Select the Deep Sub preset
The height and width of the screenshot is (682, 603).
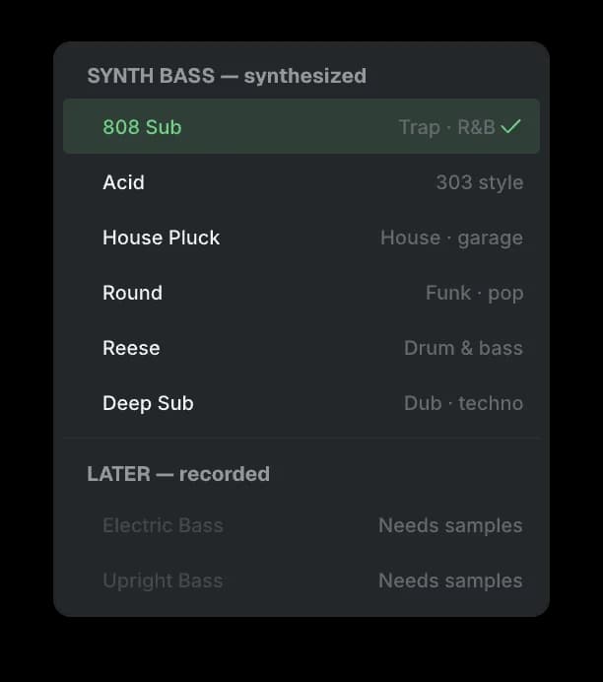[301, 403]
